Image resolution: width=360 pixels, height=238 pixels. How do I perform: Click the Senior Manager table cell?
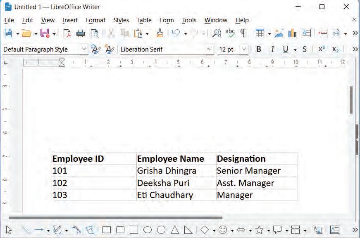pos(257,171)
